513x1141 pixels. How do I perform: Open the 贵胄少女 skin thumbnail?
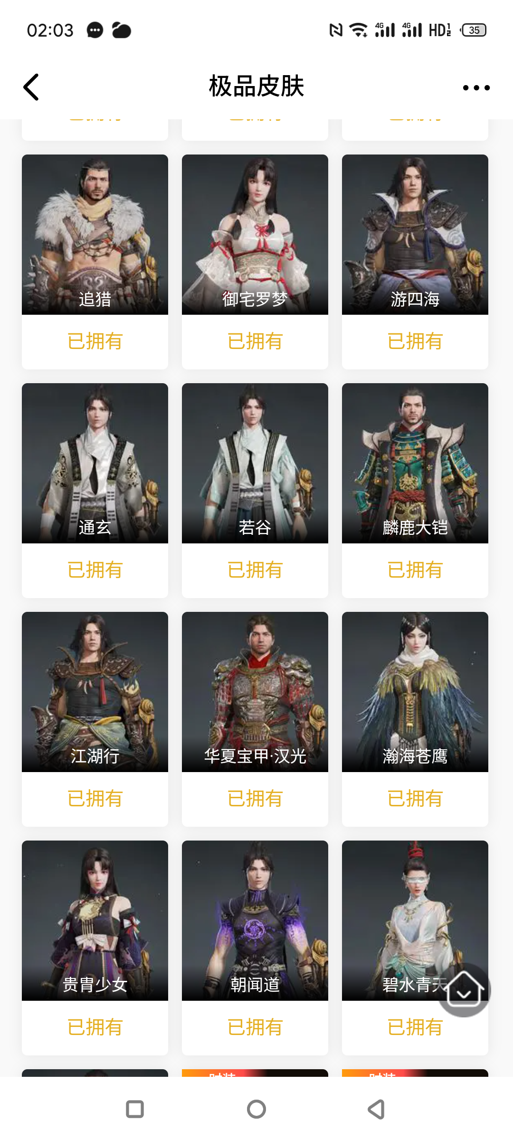click(x=95, y=920)
